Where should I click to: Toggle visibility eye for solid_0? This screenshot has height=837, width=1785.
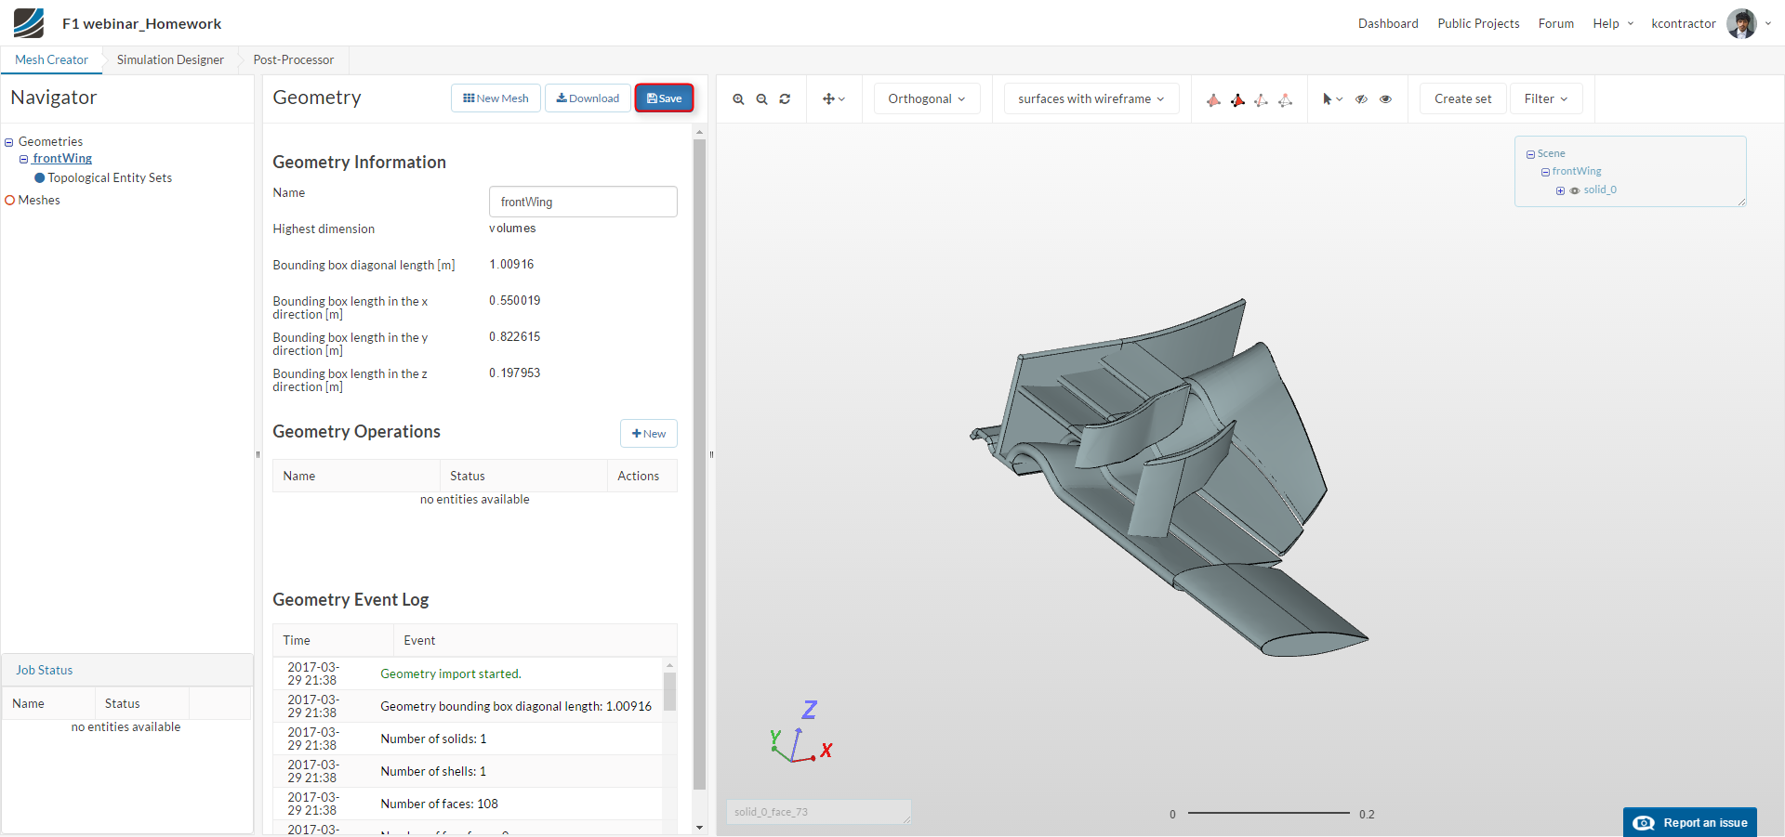pos(1575,190)
